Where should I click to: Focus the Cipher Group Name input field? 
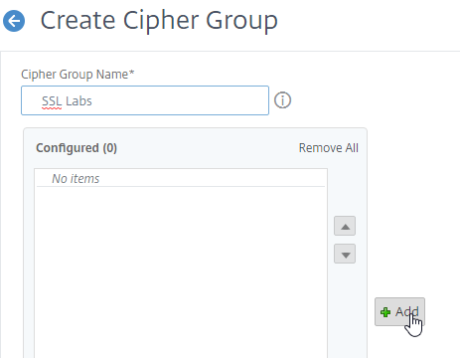(145, 100)
